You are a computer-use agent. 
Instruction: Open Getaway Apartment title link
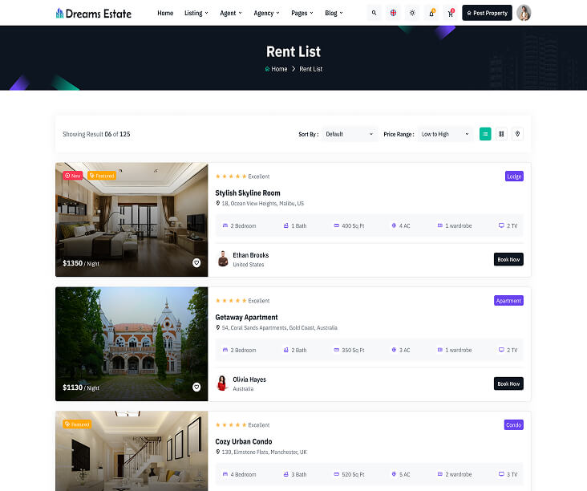point(246,317)
